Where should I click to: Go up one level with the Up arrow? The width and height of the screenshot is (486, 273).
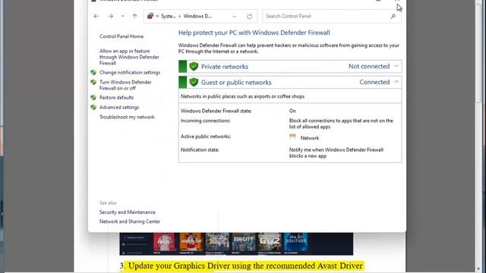pos(134,16)
